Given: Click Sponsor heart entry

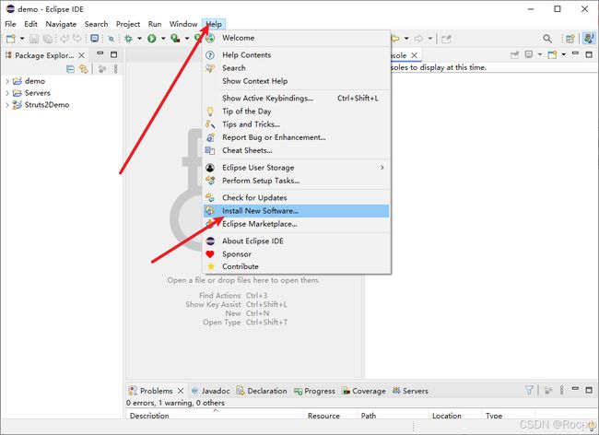Looking at the screenshot, I should (297, 254).
